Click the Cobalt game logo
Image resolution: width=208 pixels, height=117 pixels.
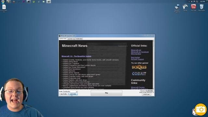coord(139,74)
